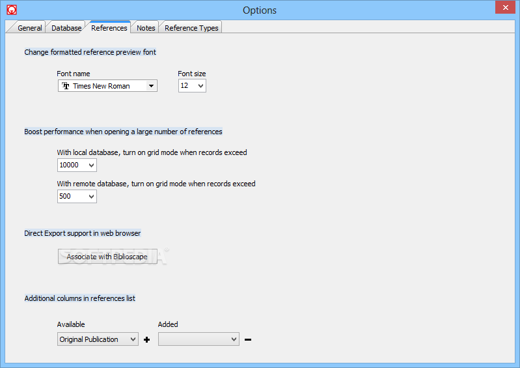Go to the Reference Types tab
This screenshot has height=368, width=520.
[191, 28]
